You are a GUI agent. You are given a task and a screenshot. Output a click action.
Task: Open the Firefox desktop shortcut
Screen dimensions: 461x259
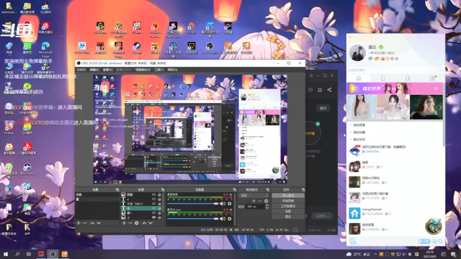9,128
